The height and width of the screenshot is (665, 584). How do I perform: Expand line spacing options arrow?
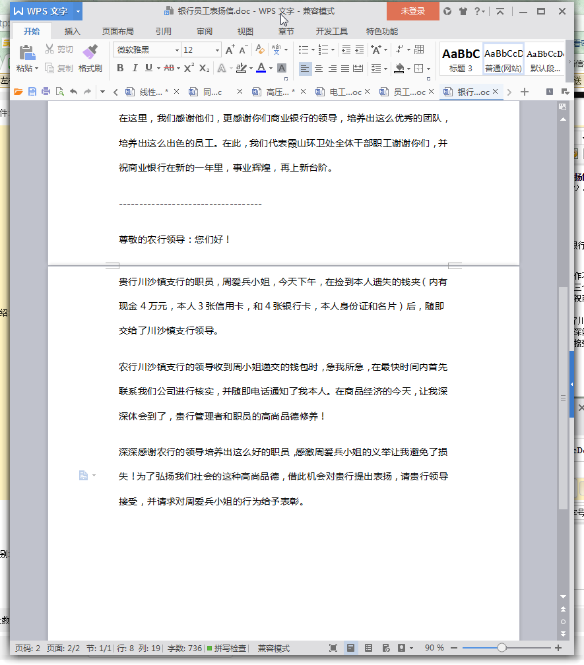coord(385,69)
